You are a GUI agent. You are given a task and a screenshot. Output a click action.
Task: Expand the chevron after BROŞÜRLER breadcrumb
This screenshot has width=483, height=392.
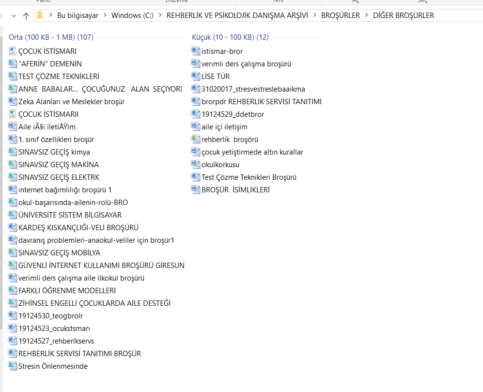pos(367,15)
